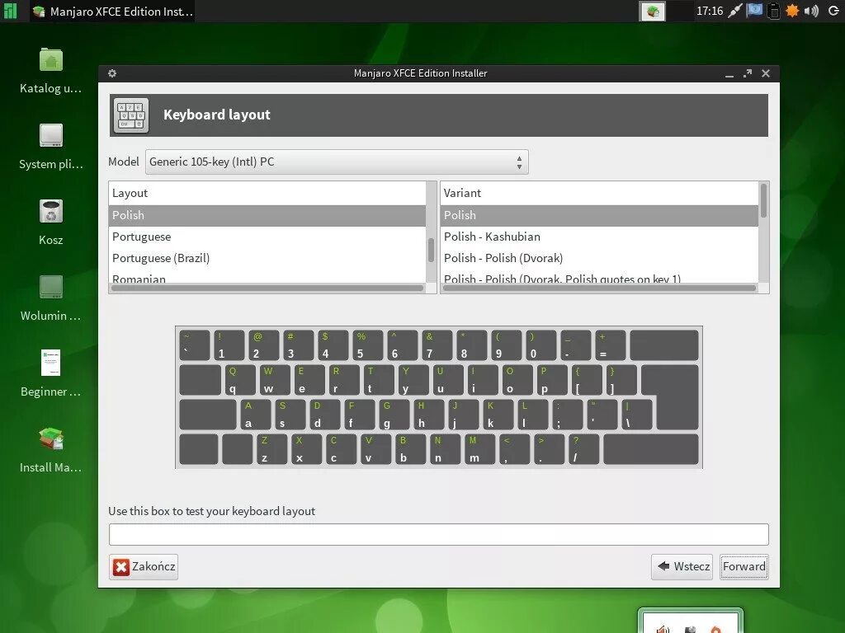Click the keyboard layout header icon
Viewport: 845px width, 633px height.
(x=131, y=115)
